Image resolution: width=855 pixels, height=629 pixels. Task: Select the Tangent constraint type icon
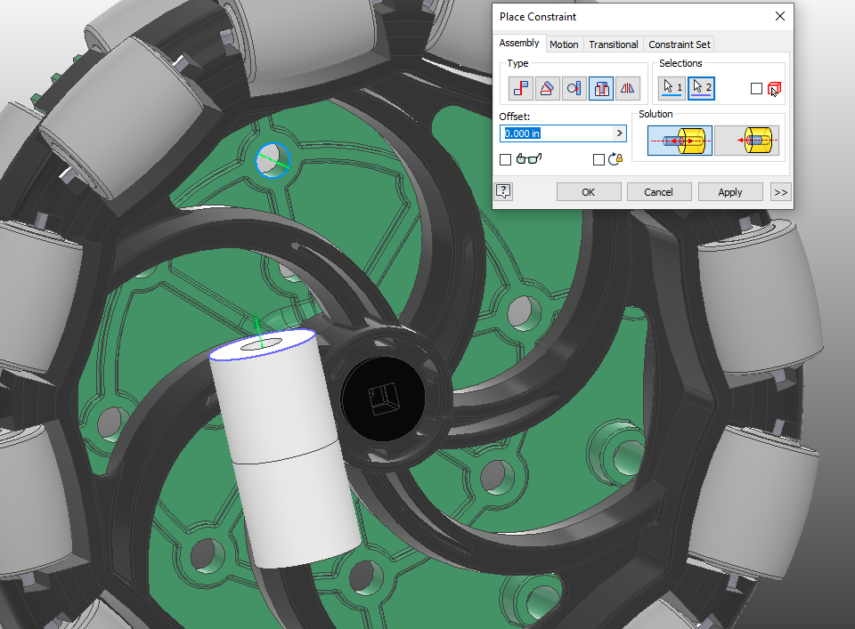pyautogui.click(x=574, y=88)
